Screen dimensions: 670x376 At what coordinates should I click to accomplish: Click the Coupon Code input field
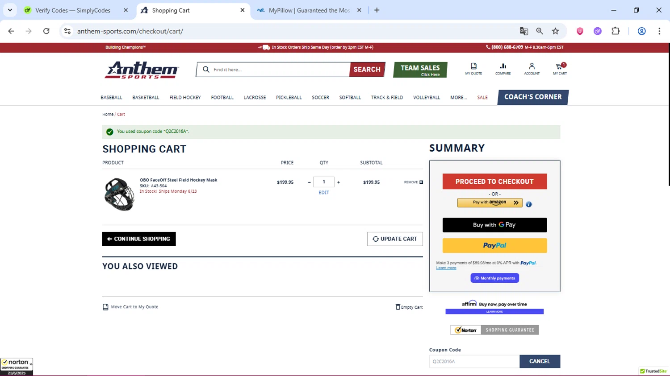point(474,361)
